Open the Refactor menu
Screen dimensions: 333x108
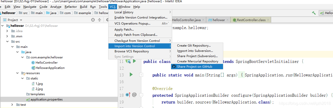(x=71, y=7)
